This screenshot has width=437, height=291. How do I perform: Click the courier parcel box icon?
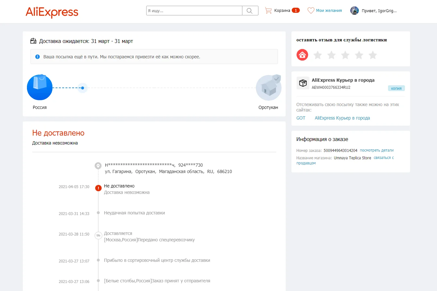pos(303,83)
